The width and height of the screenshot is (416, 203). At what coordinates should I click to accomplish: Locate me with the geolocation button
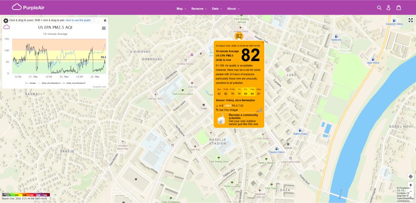click(x=411, y=177)
